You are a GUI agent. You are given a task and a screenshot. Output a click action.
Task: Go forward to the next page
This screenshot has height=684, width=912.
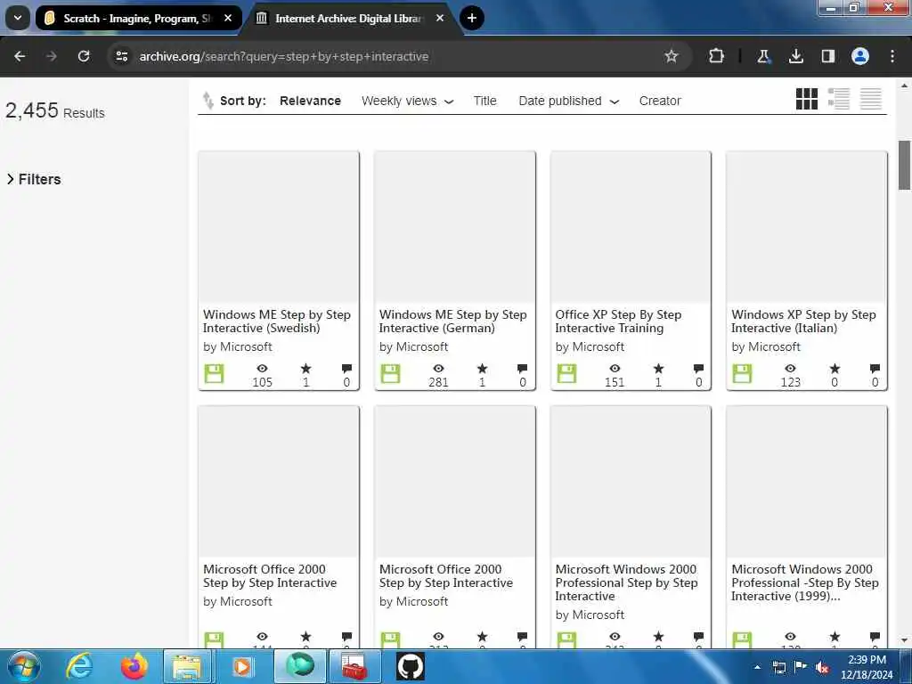point(52,56)
